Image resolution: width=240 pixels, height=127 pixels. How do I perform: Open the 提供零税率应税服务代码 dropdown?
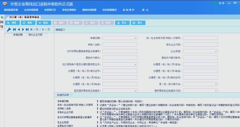point(216,91)
